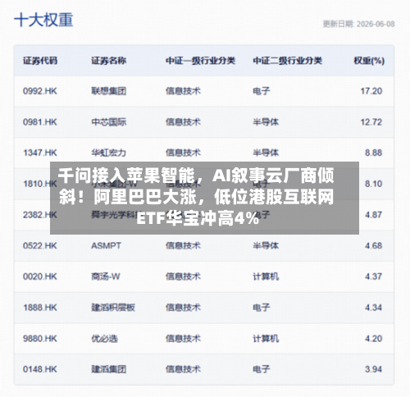Click the weight value 4.37
Screen dimensions: 410x397
(373, 276)
